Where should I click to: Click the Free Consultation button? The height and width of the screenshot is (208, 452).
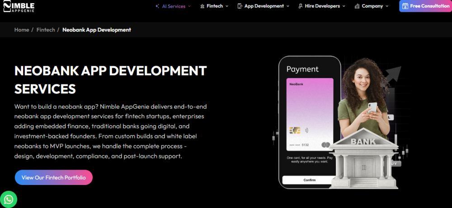pos(425,6)
